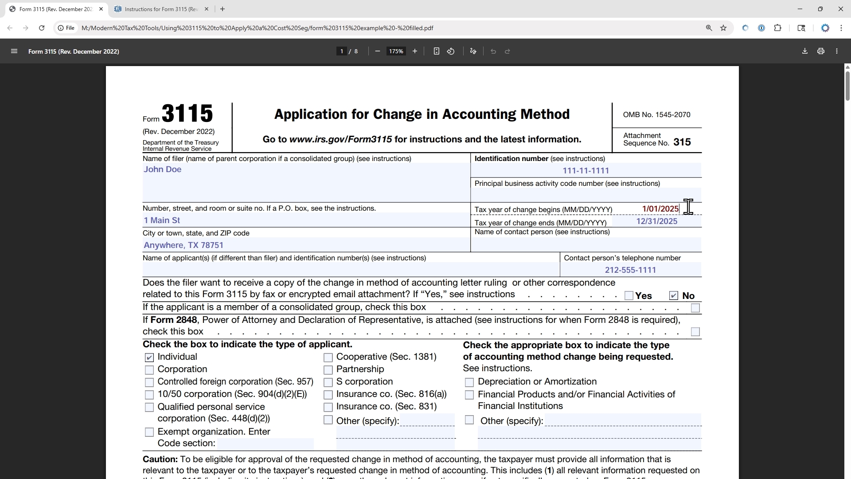Reload the current page
This screenshot has width=851, height=479.
pyautogui.click(x=42, y=28)
